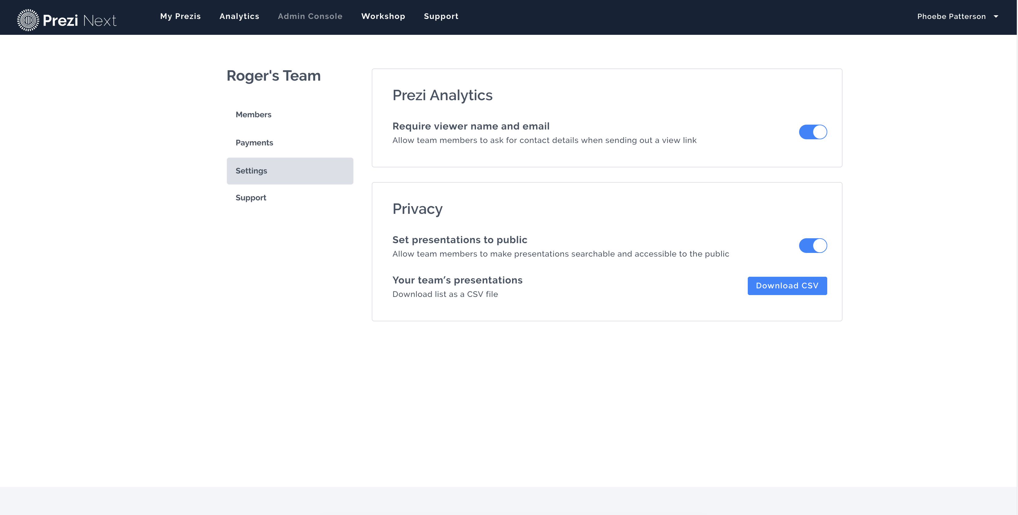Viewport: 1018px width, 515px height.
Task: Select the Settings sidebar item
Action: coord(251,171)
